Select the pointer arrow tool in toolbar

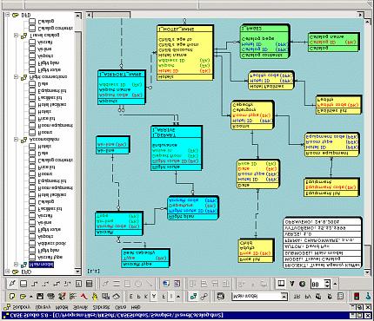(x=12, y=284)
